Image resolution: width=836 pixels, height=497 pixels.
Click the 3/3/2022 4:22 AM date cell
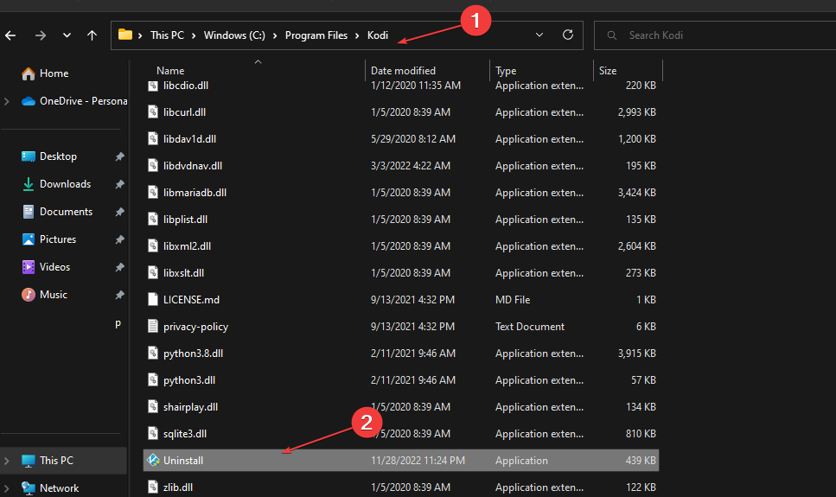pyautogui.click(x=411, y=166)
